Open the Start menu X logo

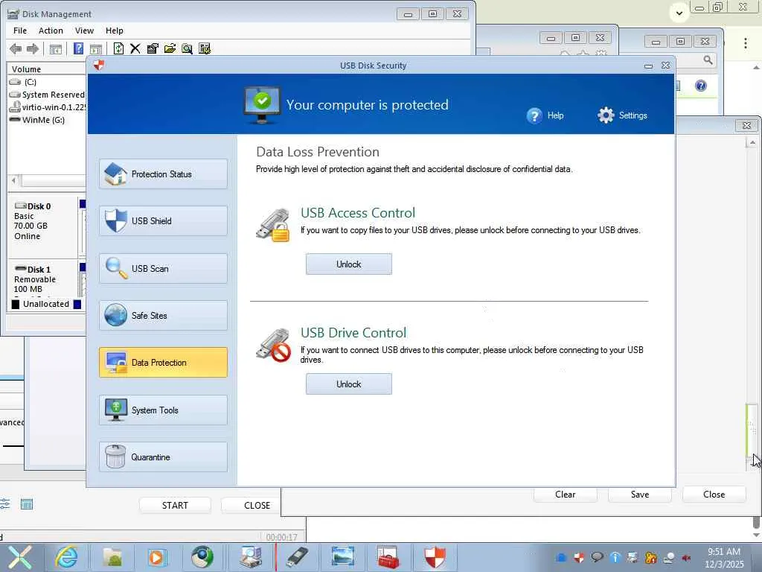click(20, 557)
